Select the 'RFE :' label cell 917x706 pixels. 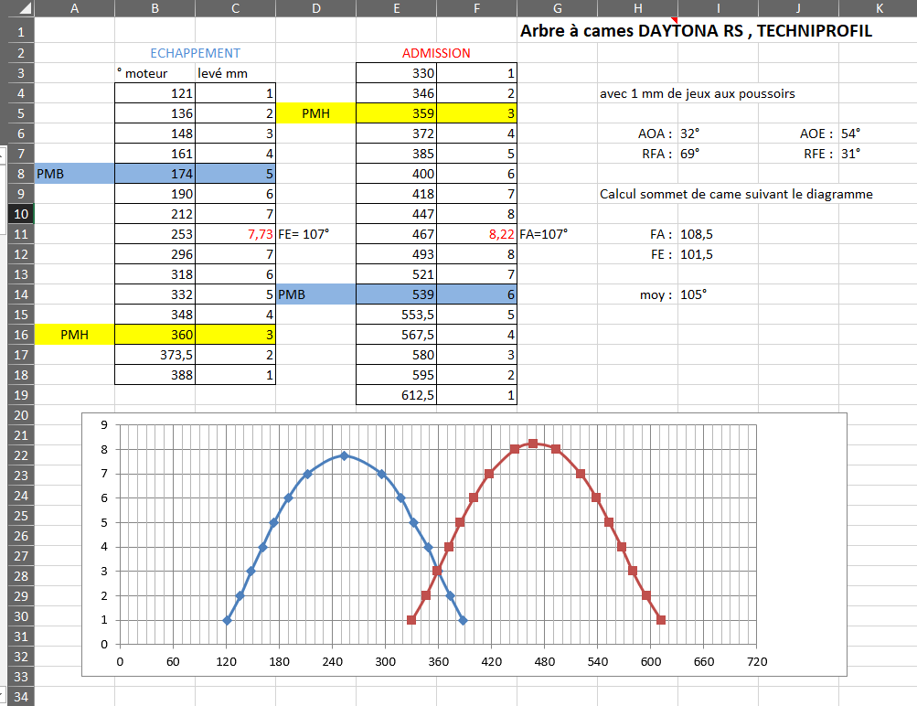[798, 154]
